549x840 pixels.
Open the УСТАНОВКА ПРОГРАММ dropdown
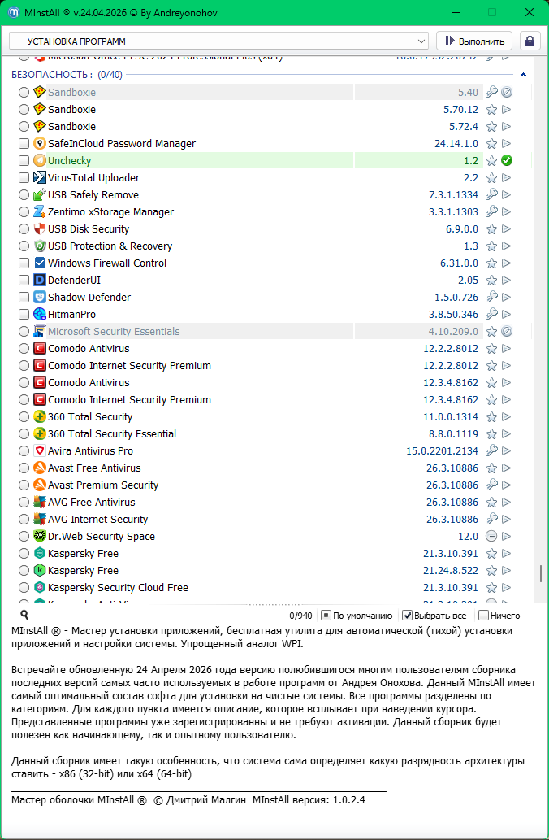(219, 41)
